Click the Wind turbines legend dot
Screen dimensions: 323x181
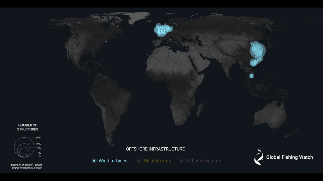[x=94, y=161]
